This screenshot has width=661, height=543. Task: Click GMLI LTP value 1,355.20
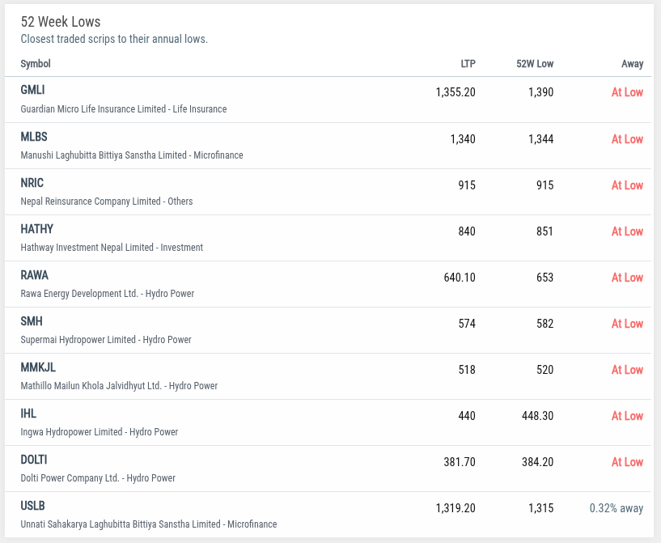455,92
